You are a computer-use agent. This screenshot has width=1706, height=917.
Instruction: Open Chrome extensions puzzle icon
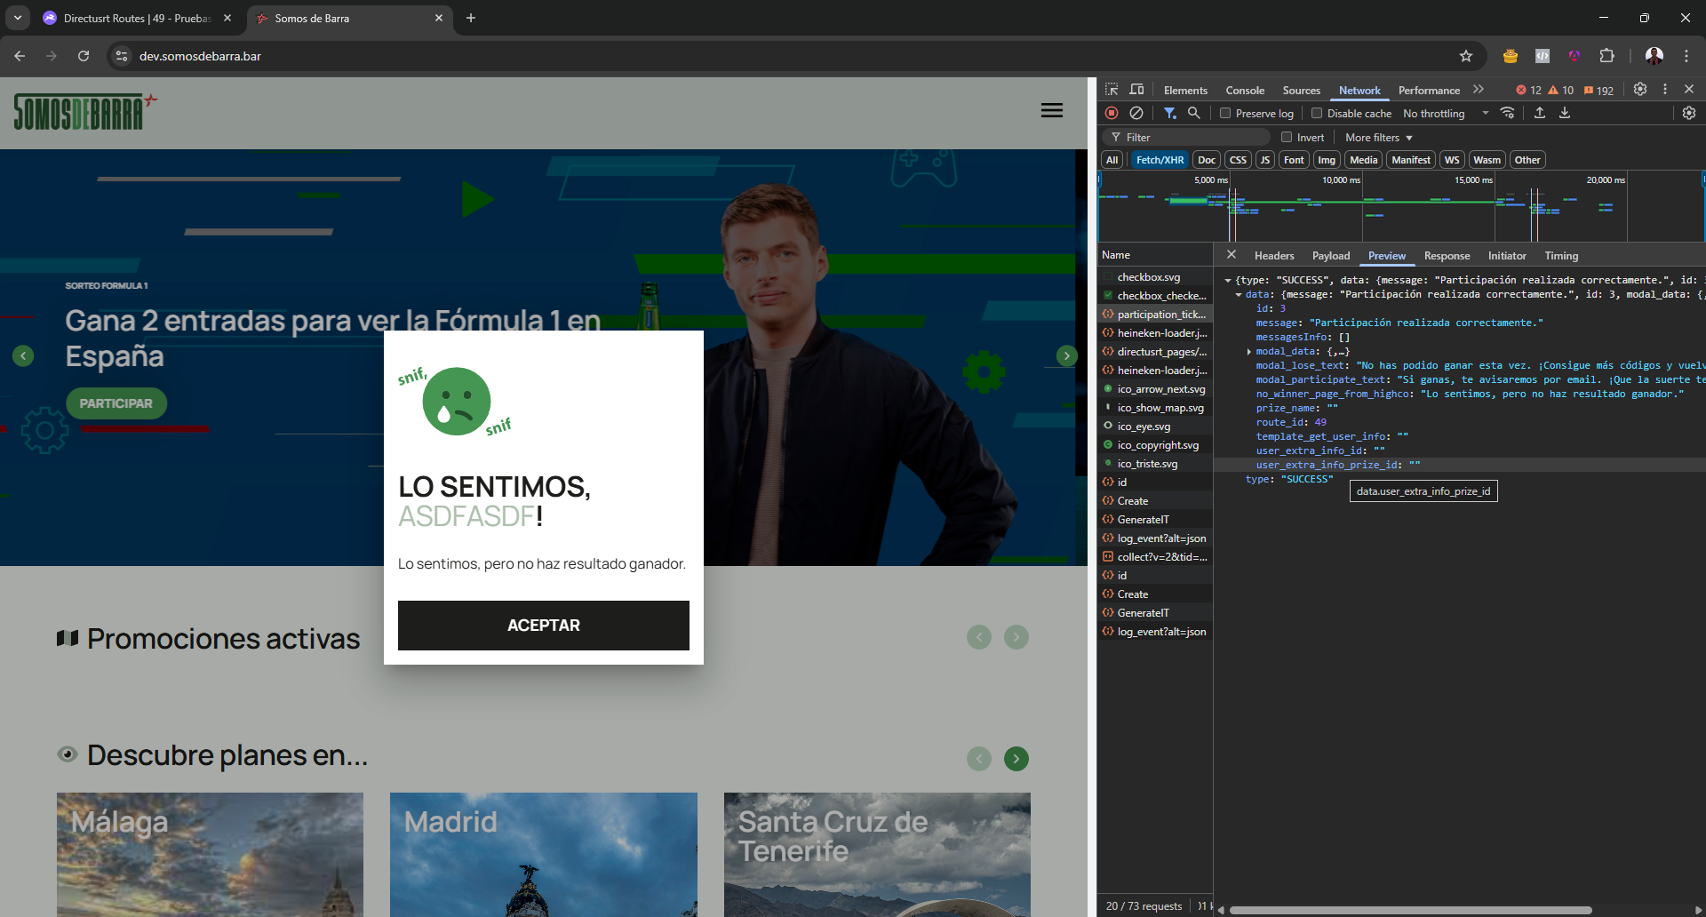[x=1606, y=56]
